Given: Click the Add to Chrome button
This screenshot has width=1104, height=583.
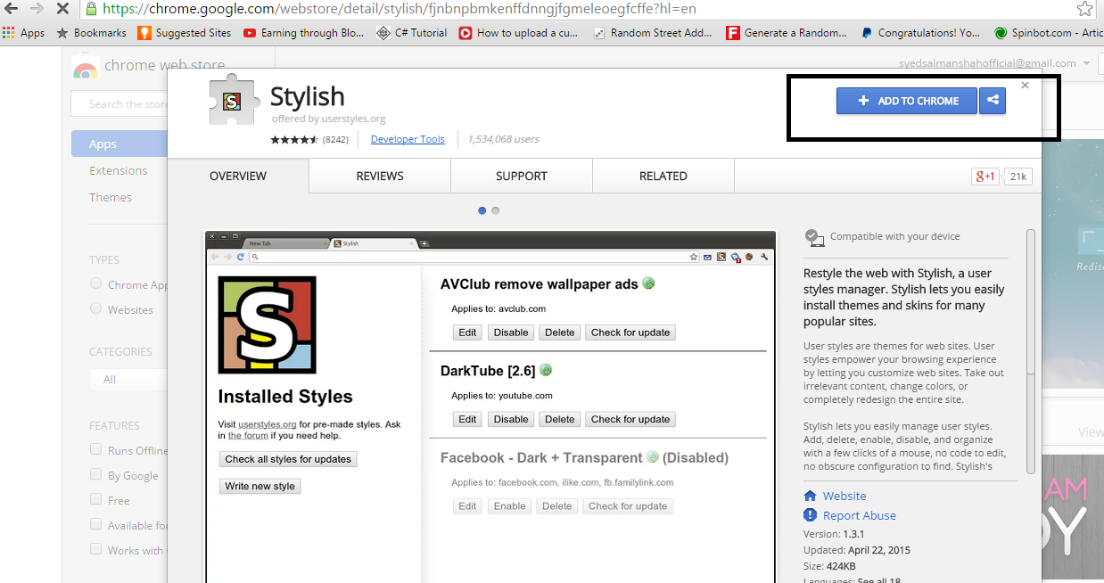Looking at the screenshot, I should click(x=907, y=101).
